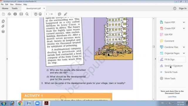188x106 pixels.
Task: Expand the Combine Files chevron
Action: click(184, 47)
